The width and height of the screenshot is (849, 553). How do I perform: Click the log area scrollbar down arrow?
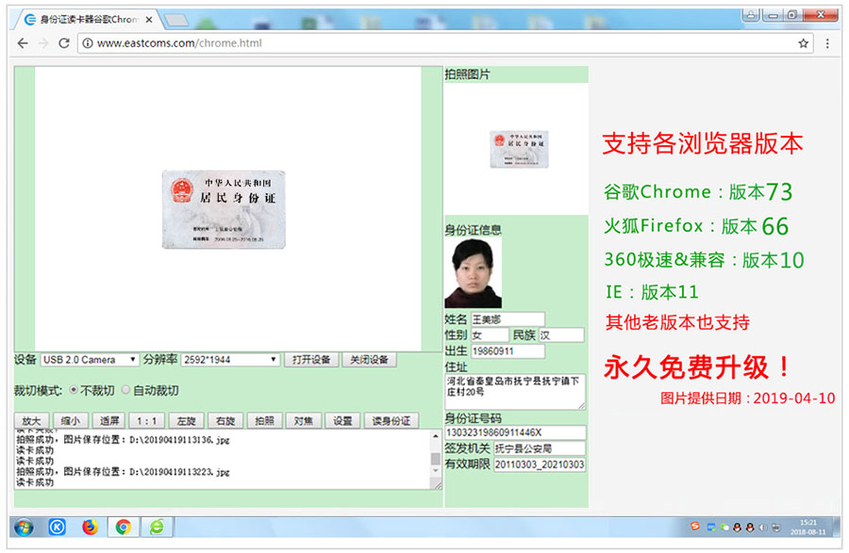tap(436, 472)
